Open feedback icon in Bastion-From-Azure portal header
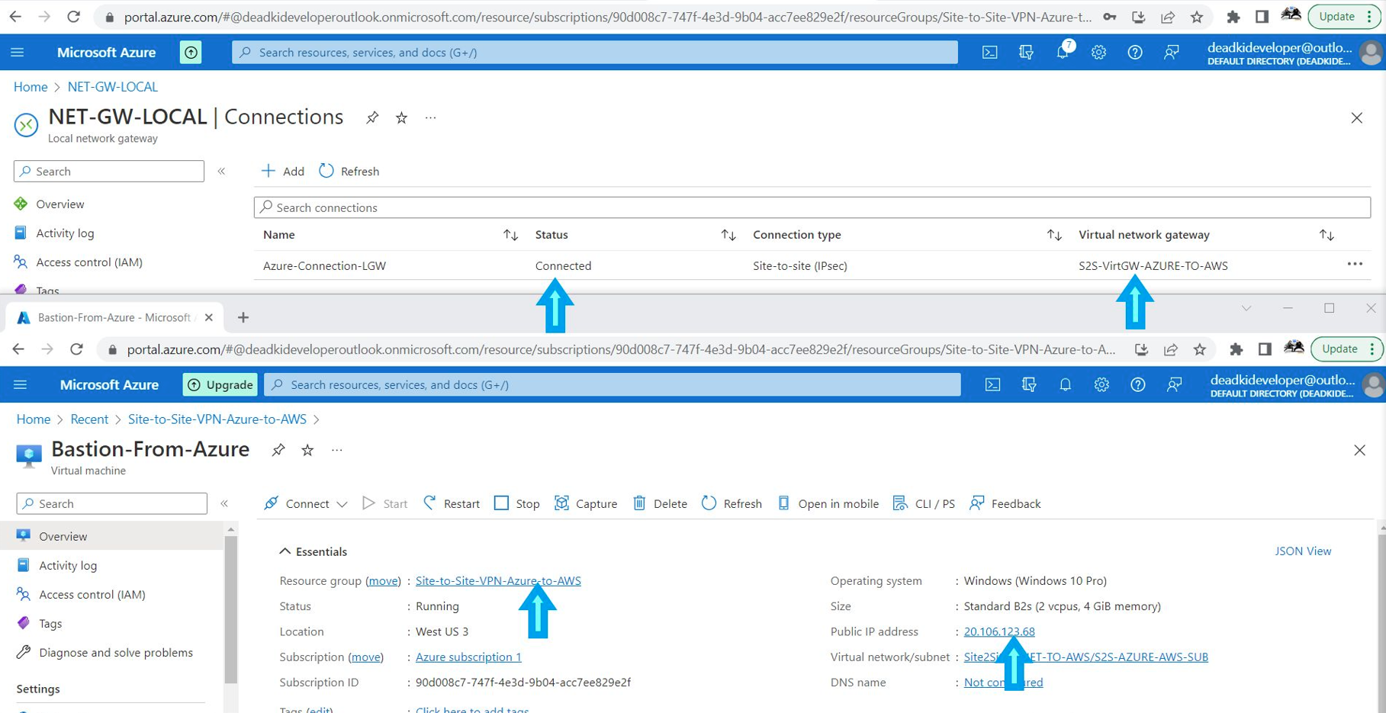This screenshot has width=1386, height=713. coord(1175,385)
